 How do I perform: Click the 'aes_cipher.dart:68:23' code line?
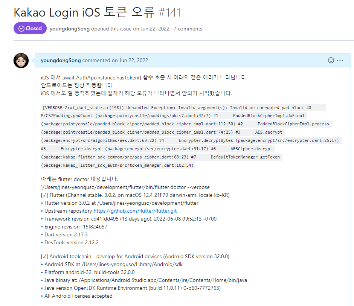(162, 157)
